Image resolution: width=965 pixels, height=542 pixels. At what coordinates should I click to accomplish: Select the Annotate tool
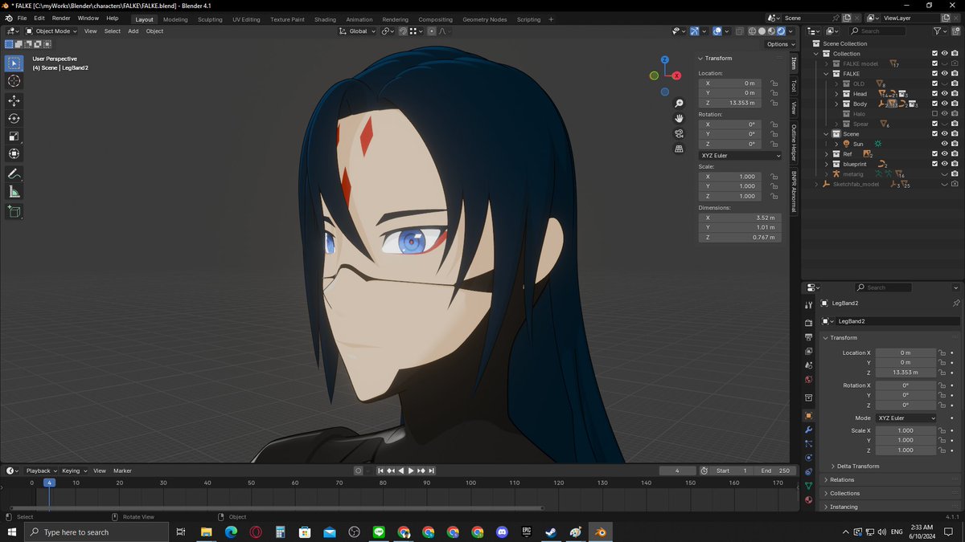pos(14,173)
